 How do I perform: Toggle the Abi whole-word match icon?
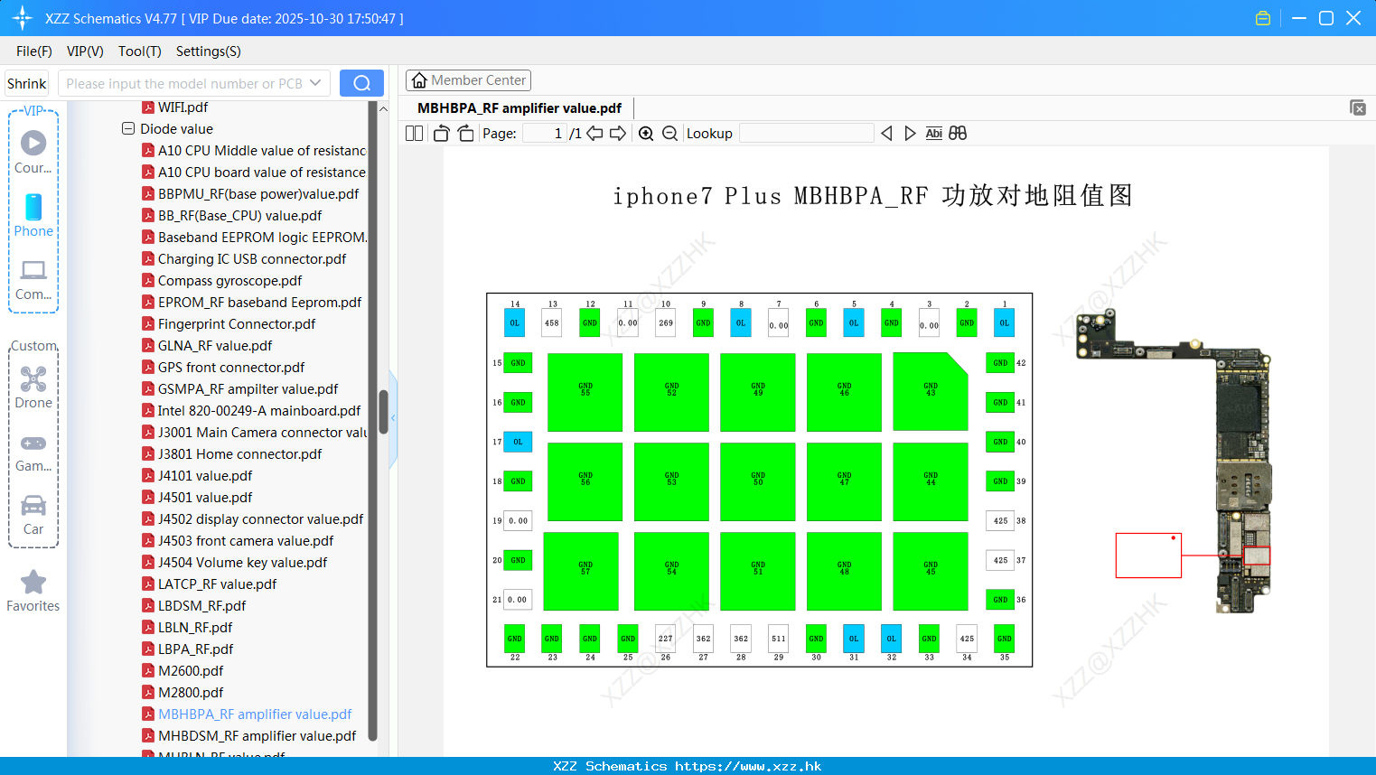pyautogui.click(x=933, y=134)
